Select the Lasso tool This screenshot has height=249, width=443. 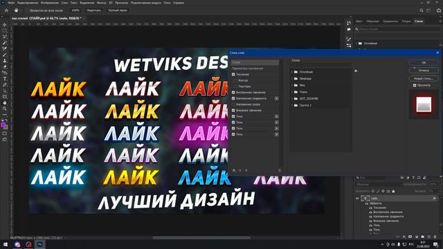click(5, 37)
